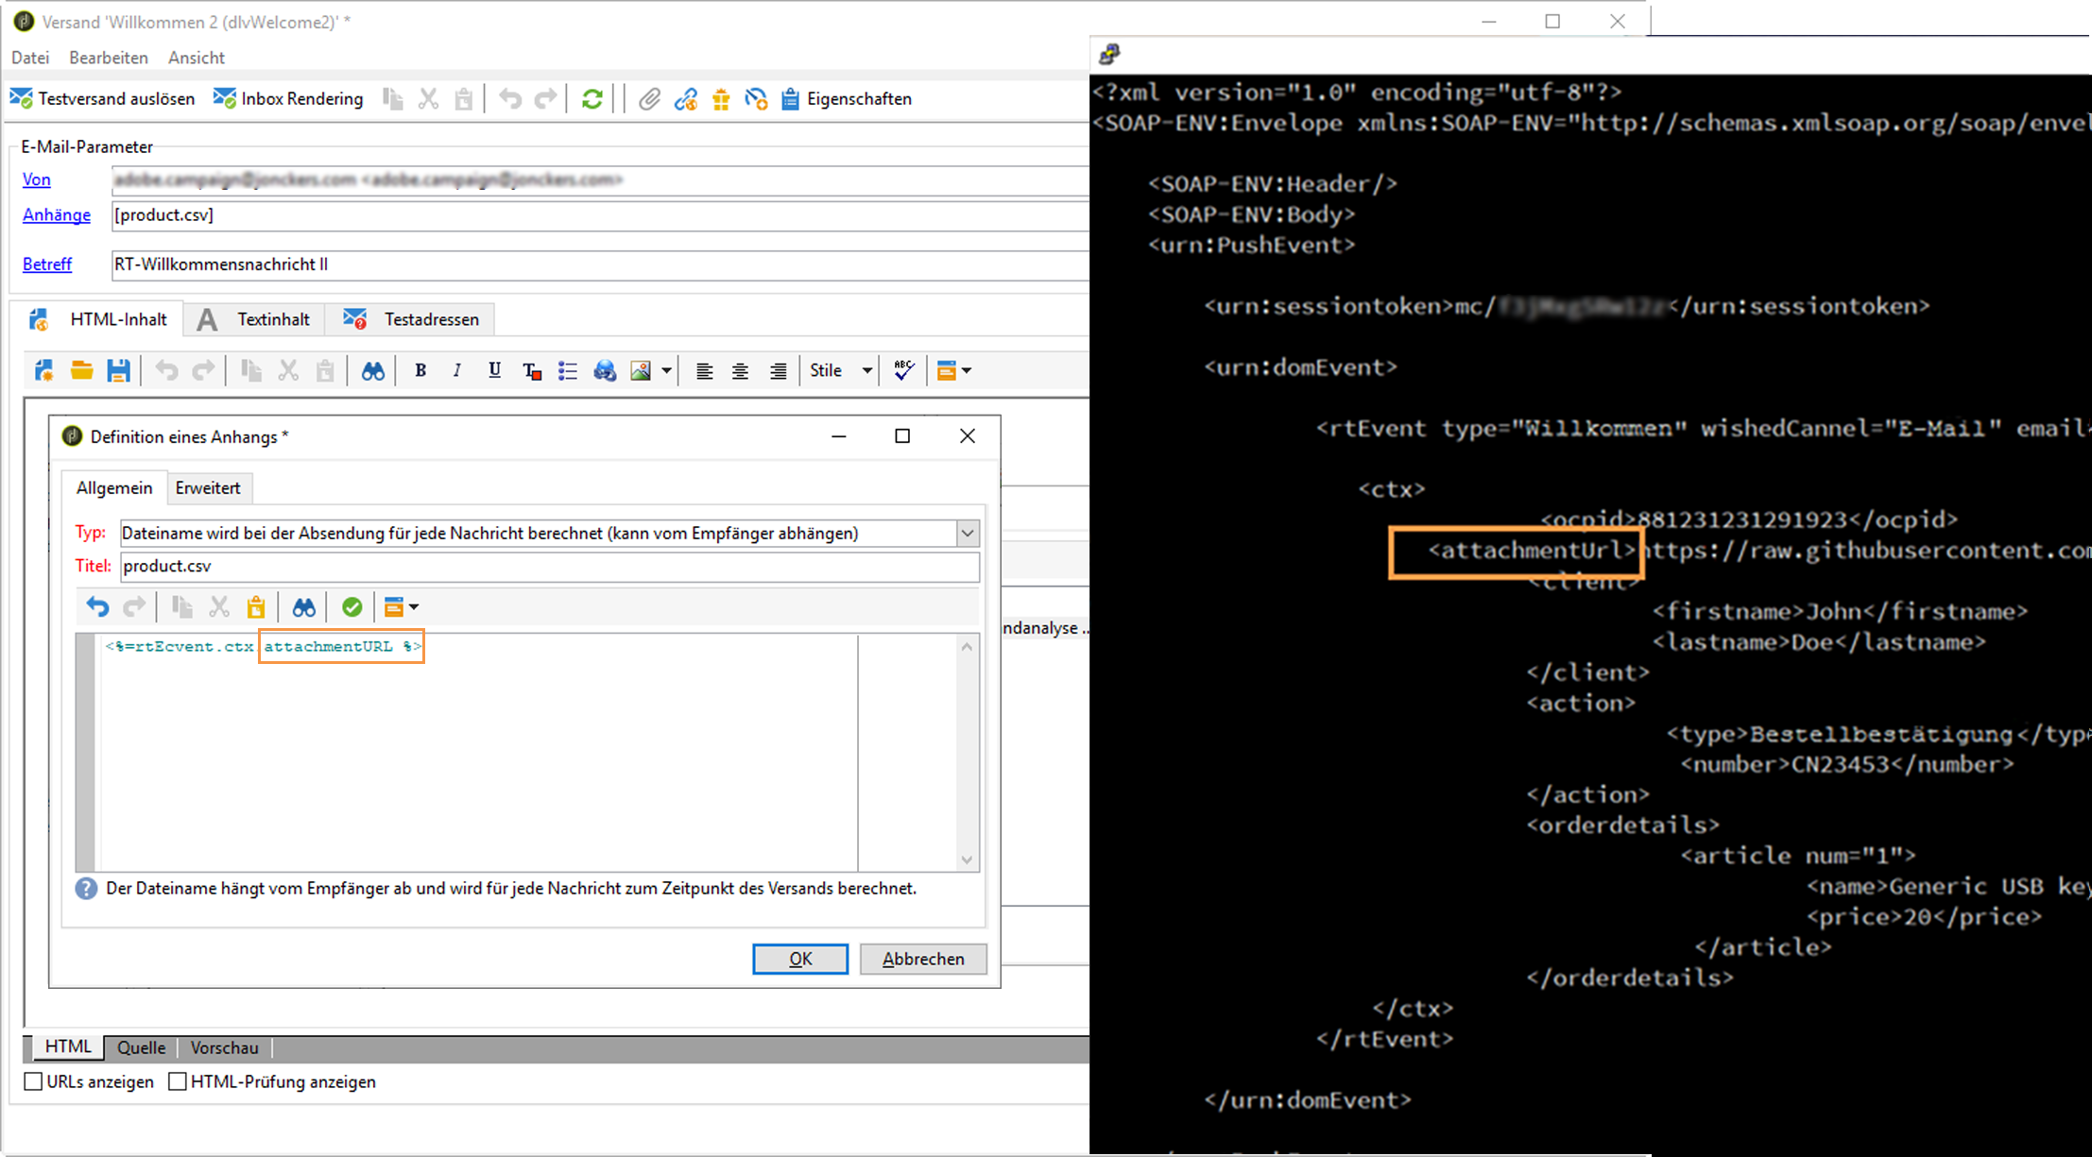Viewport: 2092px width, 1157px height.
Task: Open the Bearbeiten menu
Action: coord(109,58)
